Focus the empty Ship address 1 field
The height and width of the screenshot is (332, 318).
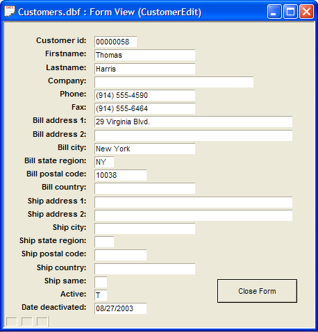click(x=193, y=202)
